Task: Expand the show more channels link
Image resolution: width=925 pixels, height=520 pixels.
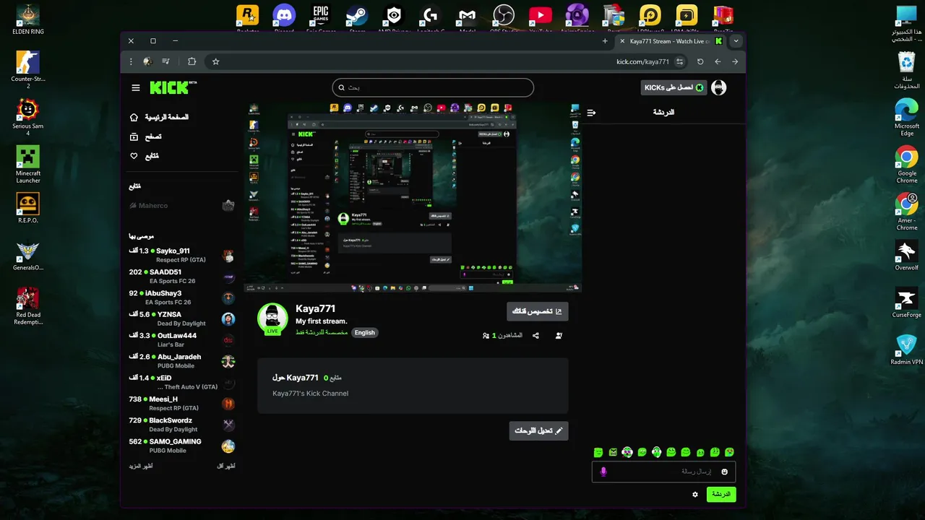Action: coord(141,467)
